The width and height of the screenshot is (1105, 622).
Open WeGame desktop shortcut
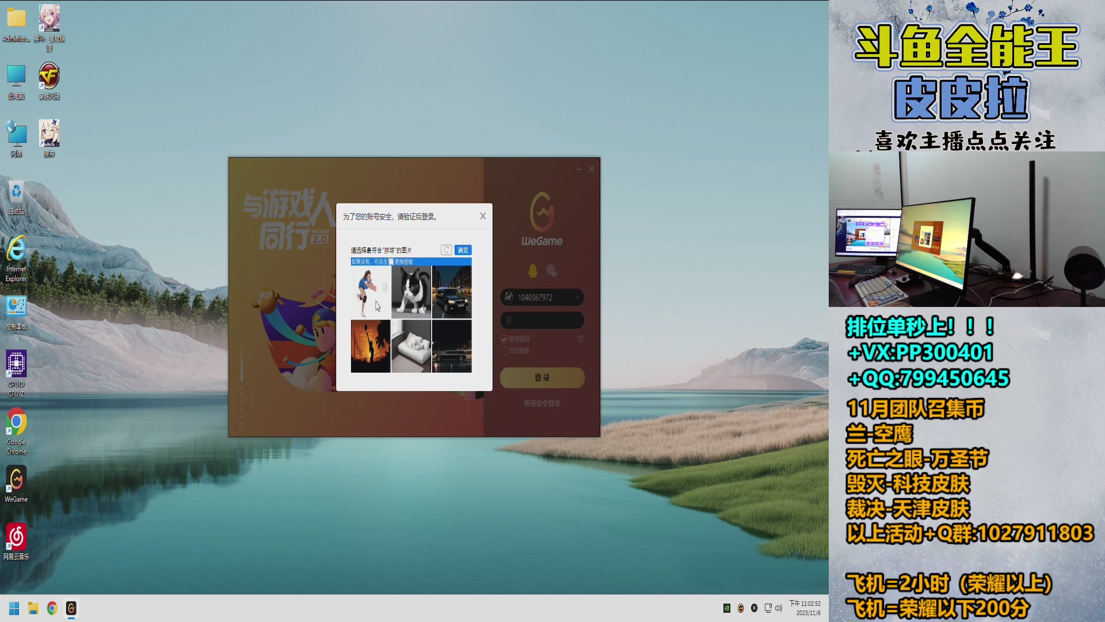16,484
